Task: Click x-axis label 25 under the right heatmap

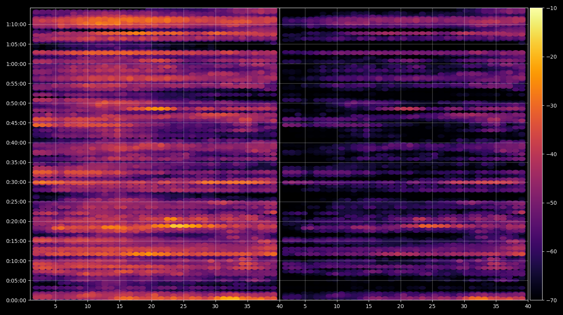Action: click(x=432, y=307)
